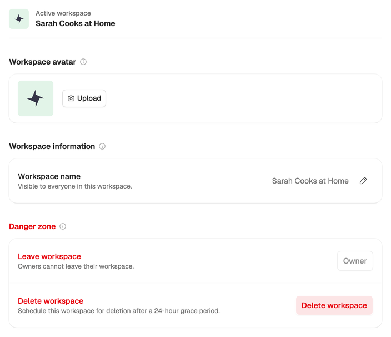Click the Workspace information section heading
391x337 pixels.
[52, 146]
